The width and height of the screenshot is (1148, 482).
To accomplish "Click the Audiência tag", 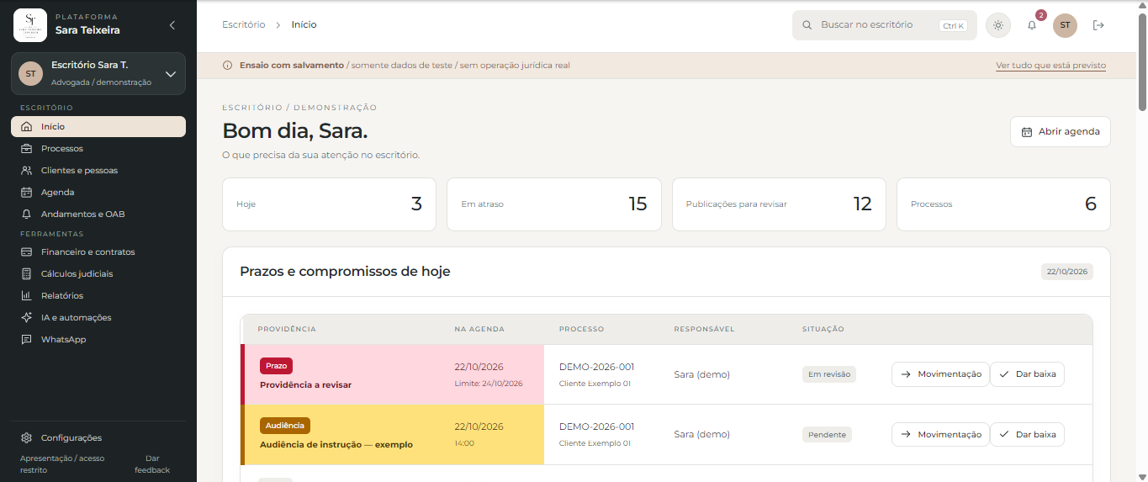I will [x=285, y=426].
